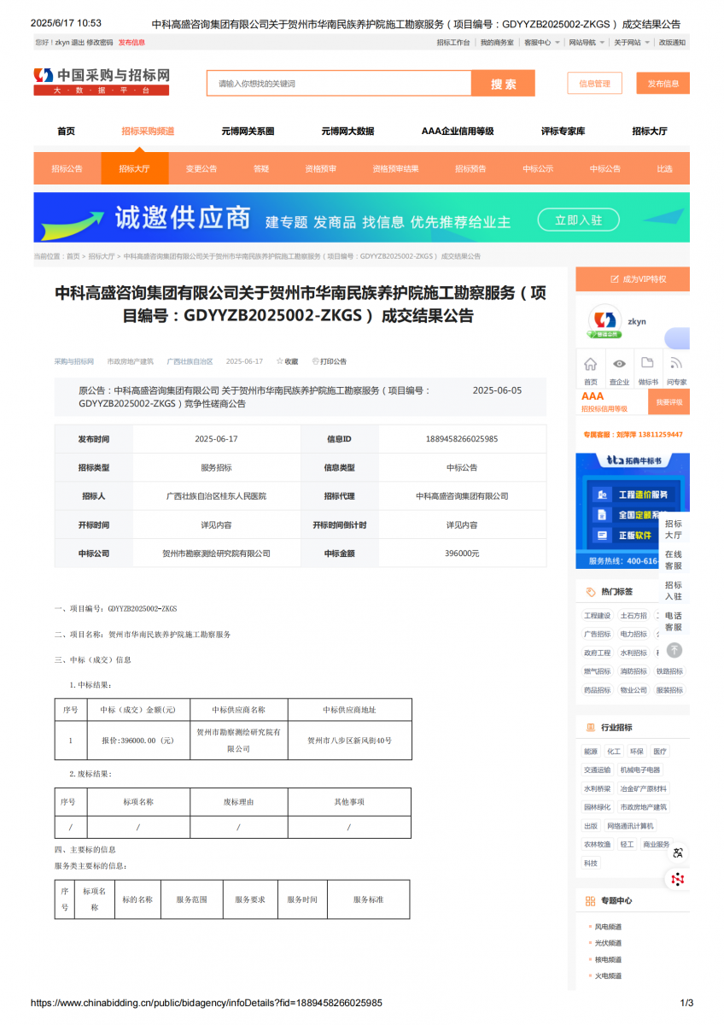Select the 电力招标 hot tag
Image resolution: width=724 pixels, height=1025 pixels.
633,635
